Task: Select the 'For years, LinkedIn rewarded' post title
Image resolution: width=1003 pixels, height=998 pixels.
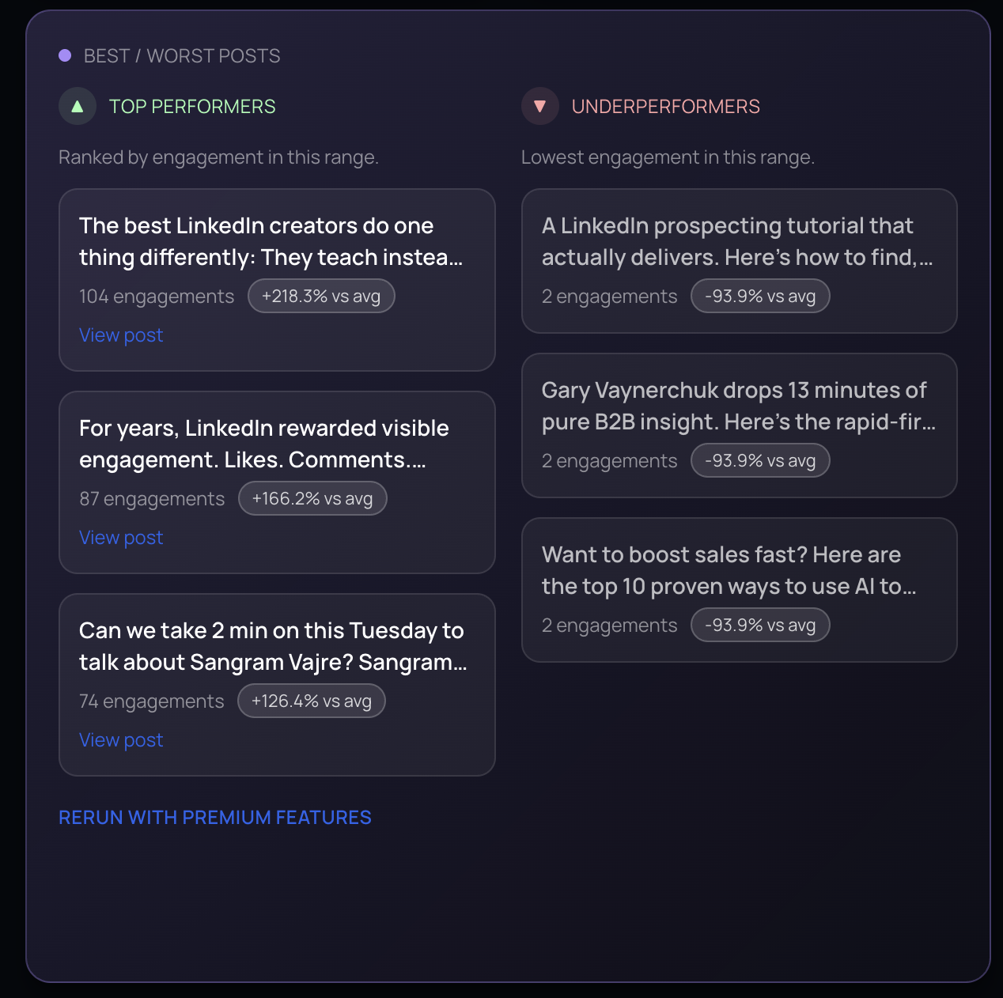Action: (x=264, y=444)
